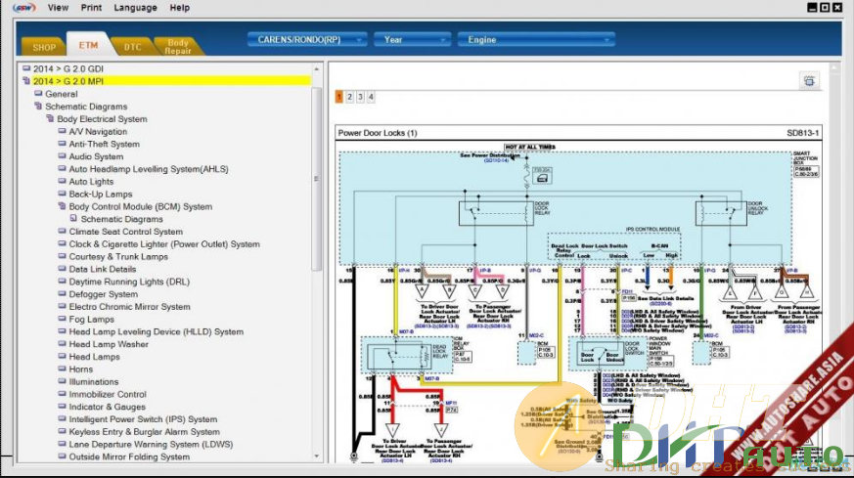Click the General book icon
854x478 pixels.
tap(38, 94)
